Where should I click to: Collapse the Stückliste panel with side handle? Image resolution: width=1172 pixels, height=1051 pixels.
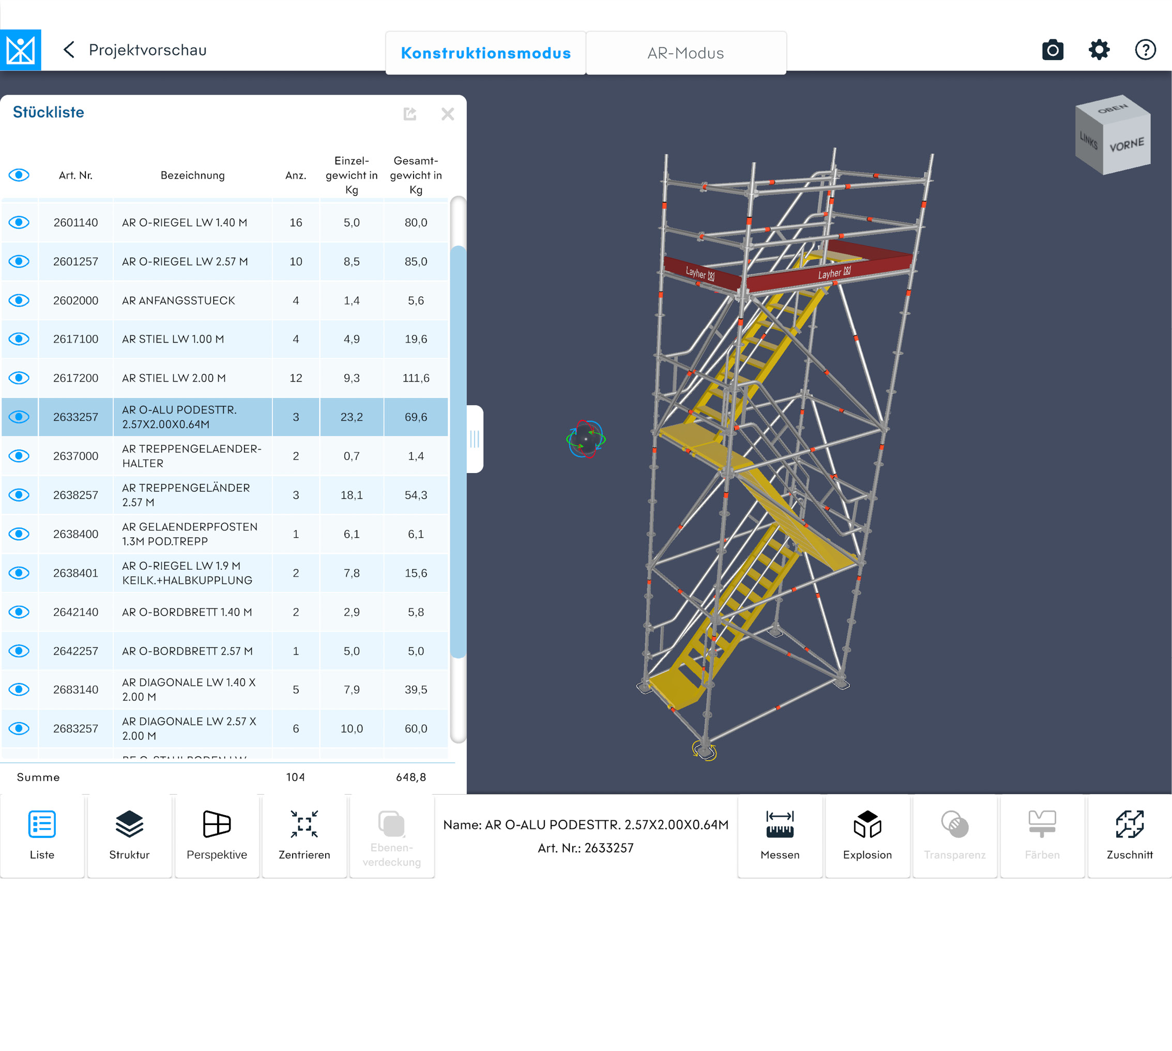pos(475,439)
